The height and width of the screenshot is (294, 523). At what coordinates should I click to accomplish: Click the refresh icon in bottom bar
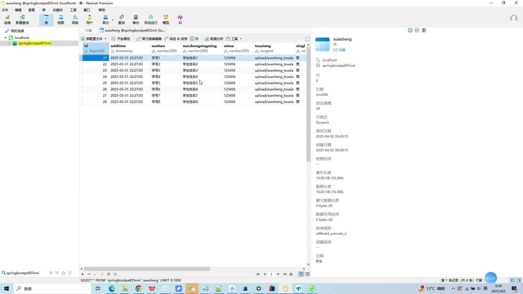point(109,274)
